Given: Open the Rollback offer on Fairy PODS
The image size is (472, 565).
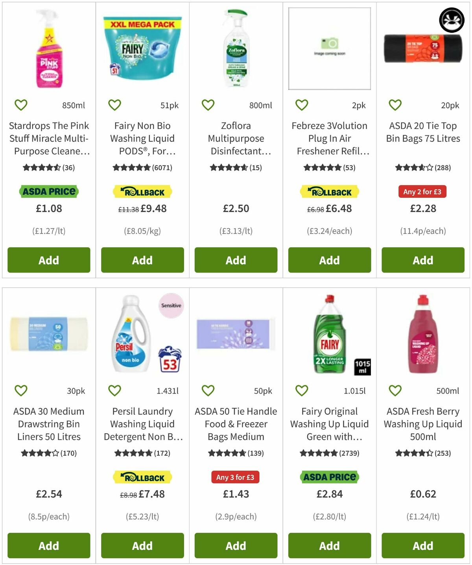Looking at the screenshot, I should point(142,192).
